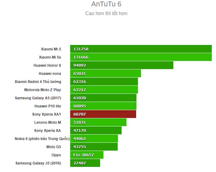Select the Motorola Moto Z Play label
The height and width of the screenshot is (172, 216).
(43, 90)
